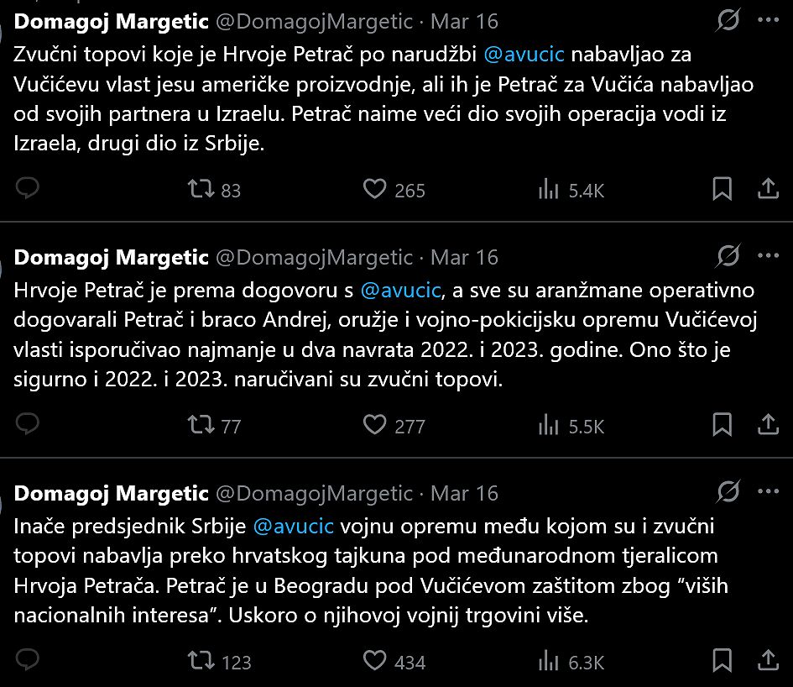Open more options on the second tweet

click(x=768, y=255)
